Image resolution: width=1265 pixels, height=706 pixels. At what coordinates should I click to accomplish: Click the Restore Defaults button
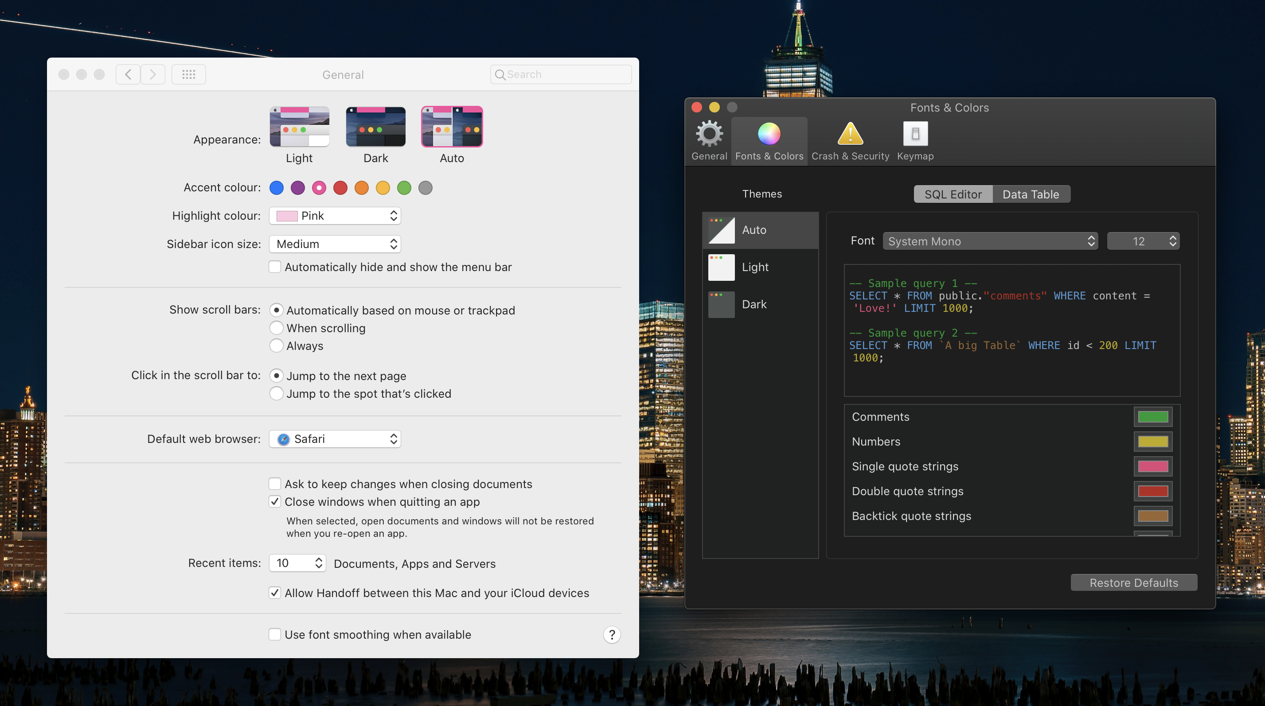[1134, 583]
